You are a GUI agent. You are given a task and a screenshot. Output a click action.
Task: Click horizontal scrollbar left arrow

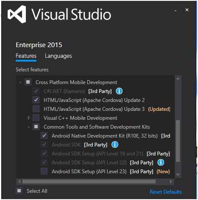click(x=19, y=182)
